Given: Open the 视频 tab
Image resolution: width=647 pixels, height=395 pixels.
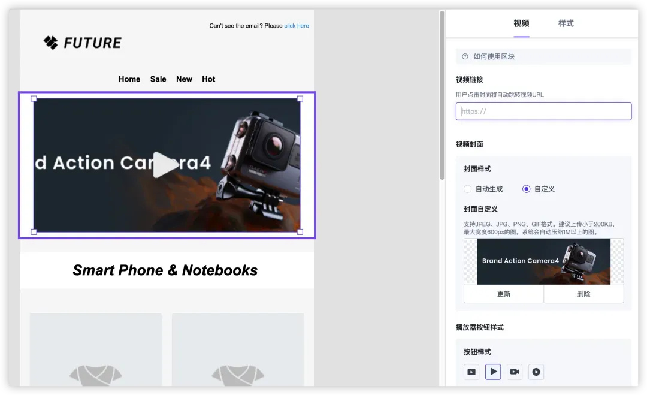Looking at the screenshot, I should pos(521,23).
